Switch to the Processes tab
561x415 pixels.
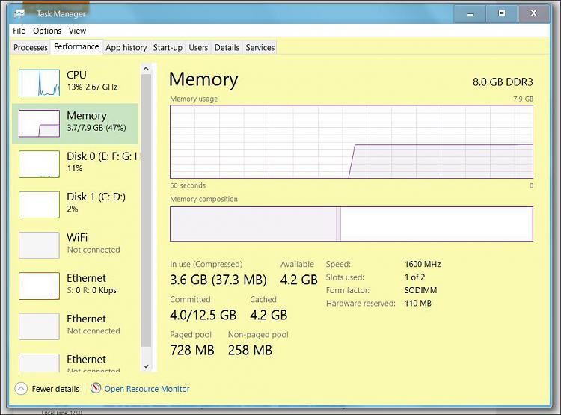(31, 47)
